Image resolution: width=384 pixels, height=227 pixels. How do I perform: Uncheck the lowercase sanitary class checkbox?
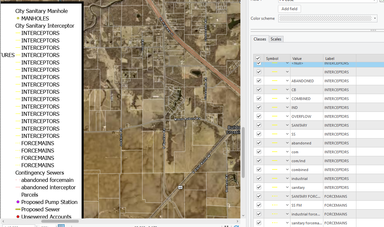pos(259,188)
